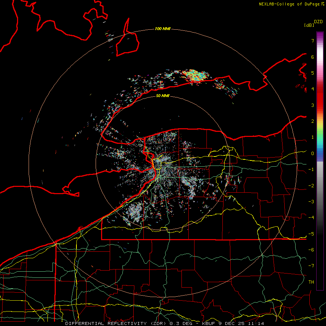
Task: Click the KBUF 9 DEC 25 timestamp
Action: coord(233,323)
